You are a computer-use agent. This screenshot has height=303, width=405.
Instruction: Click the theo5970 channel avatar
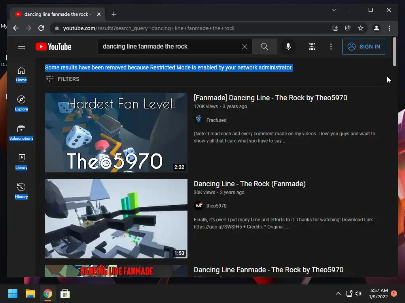coord(199,206)
